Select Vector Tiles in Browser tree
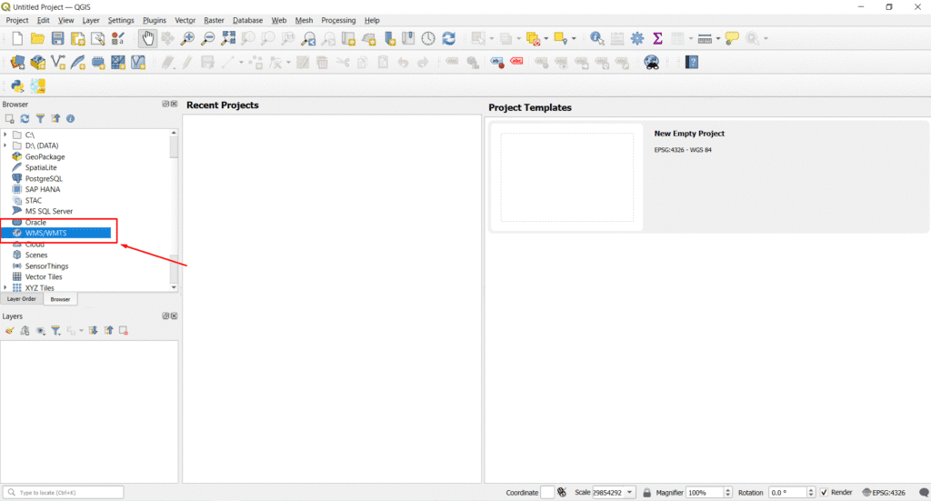931x501 pixels. [x=44, y=277]
